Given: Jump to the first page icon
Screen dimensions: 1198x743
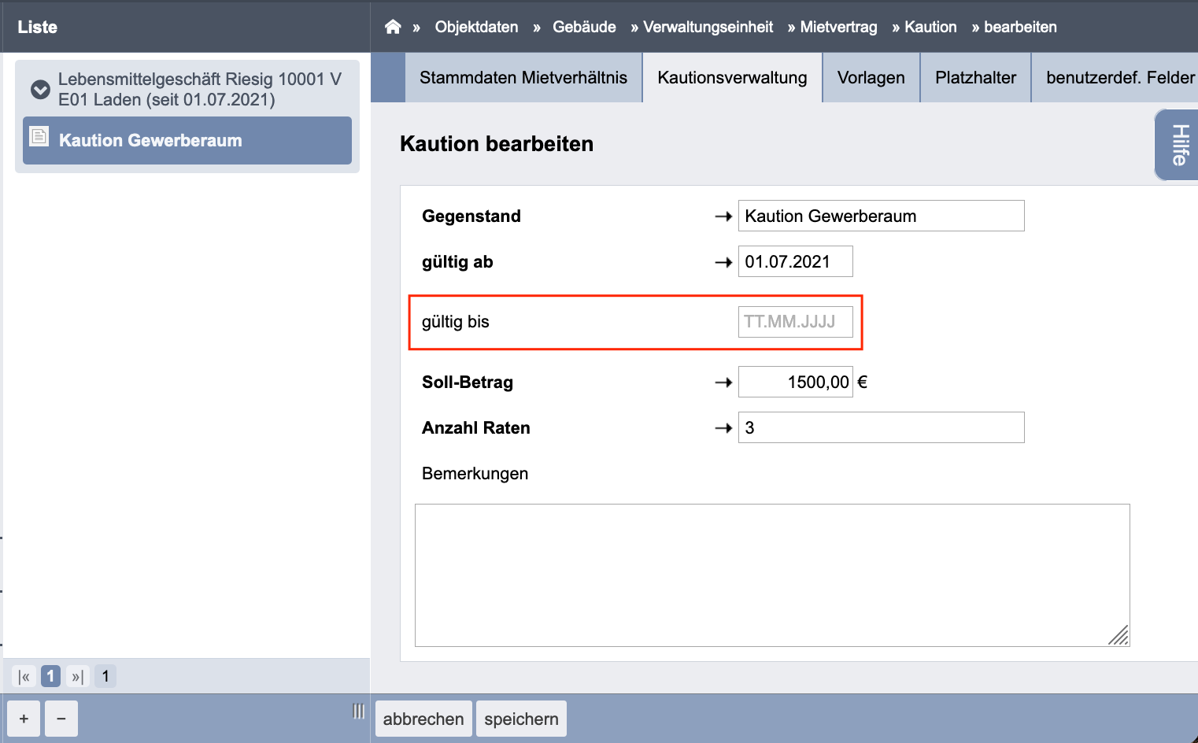Looking at the screenshot, I should (24, 676).
